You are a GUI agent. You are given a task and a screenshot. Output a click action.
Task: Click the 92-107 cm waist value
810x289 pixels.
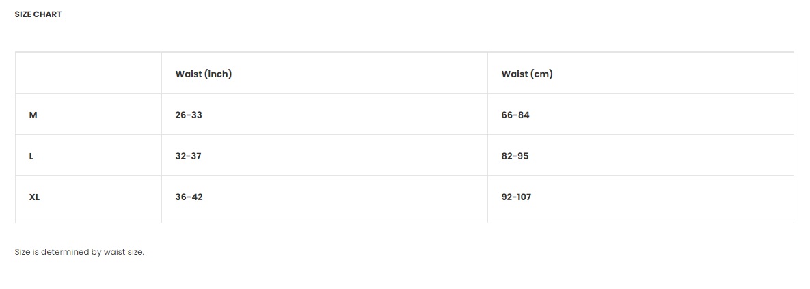[516, 197]
